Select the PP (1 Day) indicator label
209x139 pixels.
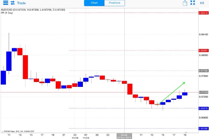pyautogui.click(x=8, y=13)
